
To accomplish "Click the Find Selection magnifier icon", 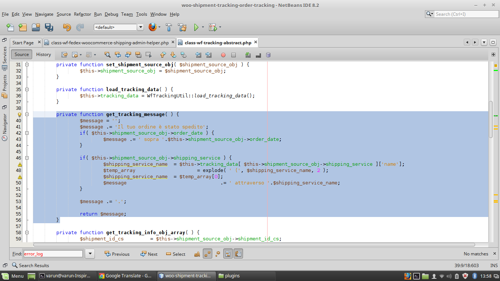I will click(108, 55).
